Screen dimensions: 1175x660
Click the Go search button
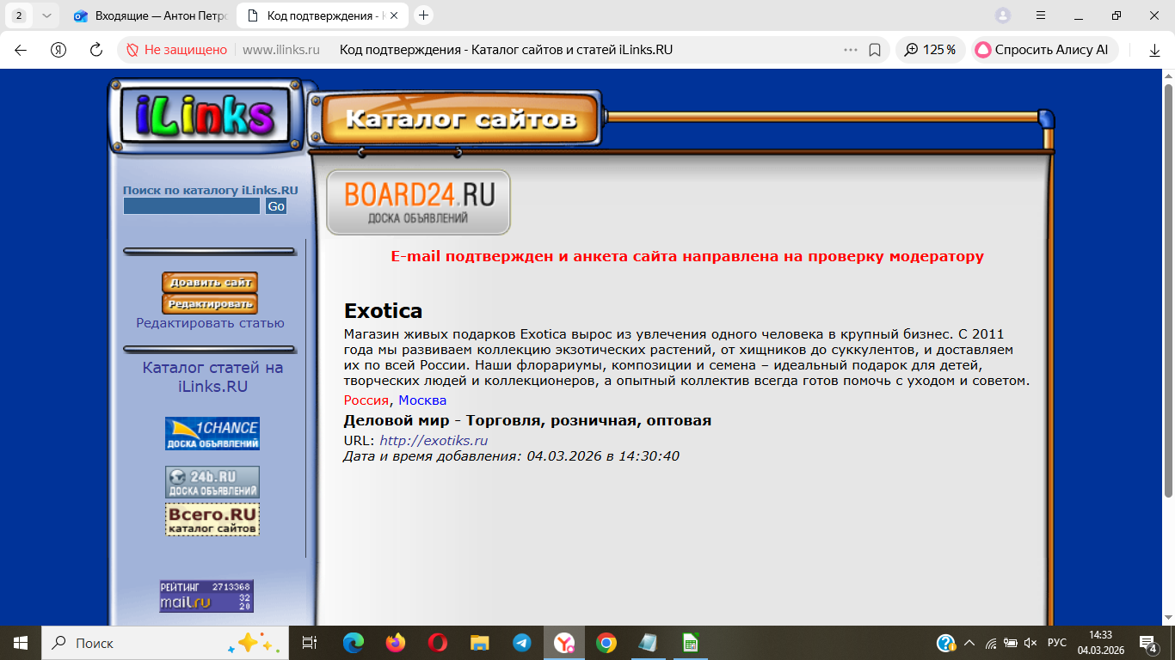(276, 206)
